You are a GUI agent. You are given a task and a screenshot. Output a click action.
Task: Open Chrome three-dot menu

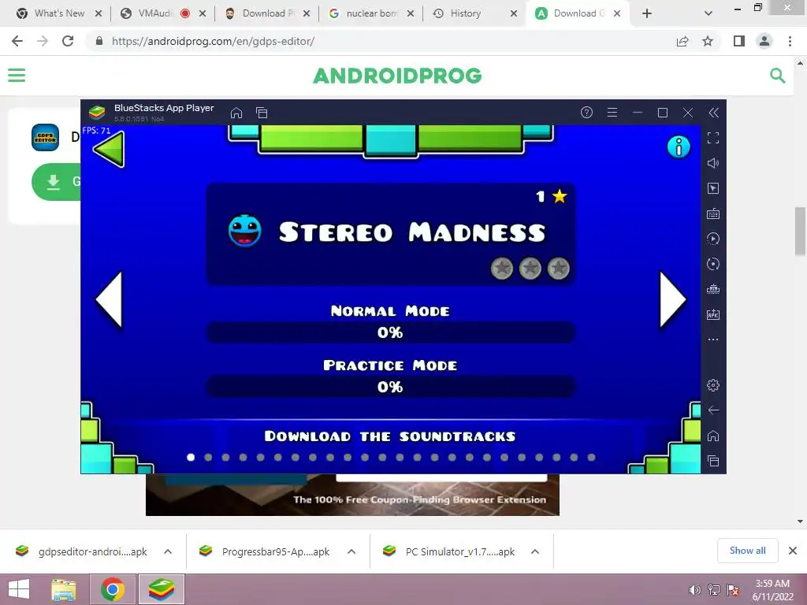pos(790,41)
